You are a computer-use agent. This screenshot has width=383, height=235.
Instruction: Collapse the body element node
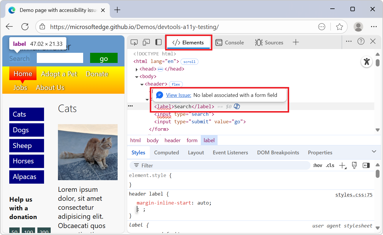click(137, 77)
